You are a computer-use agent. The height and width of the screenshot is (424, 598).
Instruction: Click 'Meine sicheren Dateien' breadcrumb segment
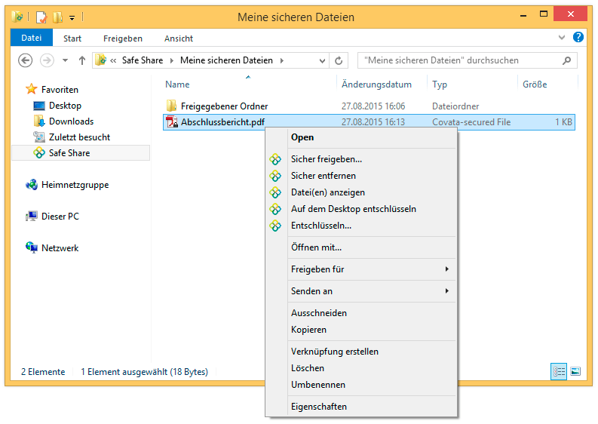[226, 60]
